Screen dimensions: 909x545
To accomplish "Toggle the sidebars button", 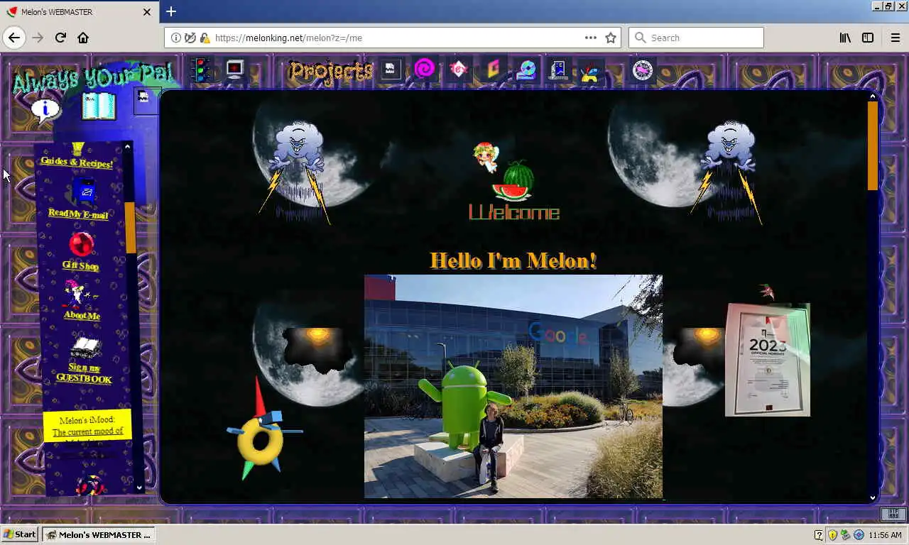I will 868,38.
